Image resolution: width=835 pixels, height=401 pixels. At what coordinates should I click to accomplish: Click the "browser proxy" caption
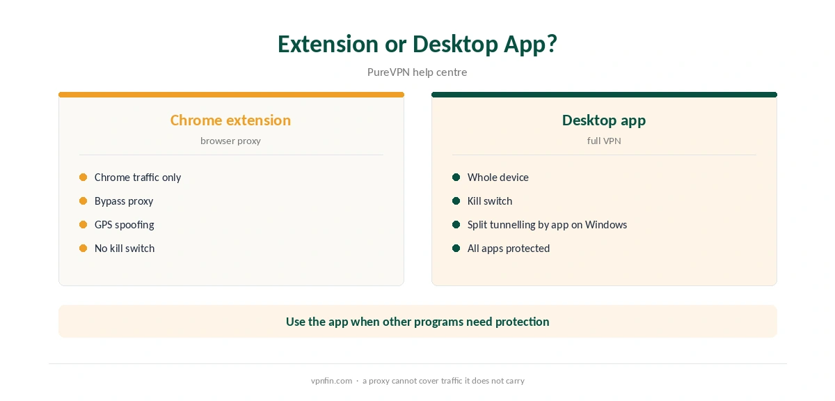[x=230, y=141]
